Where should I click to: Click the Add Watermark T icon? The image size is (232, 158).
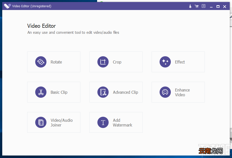point(103,122)
